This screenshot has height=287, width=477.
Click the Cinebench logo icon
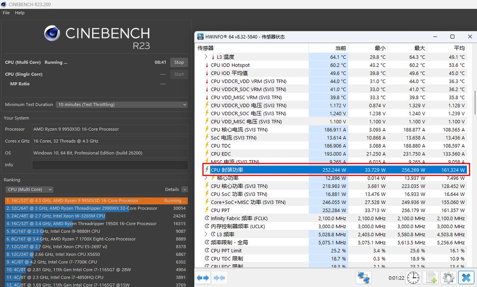tap(52, 34)
